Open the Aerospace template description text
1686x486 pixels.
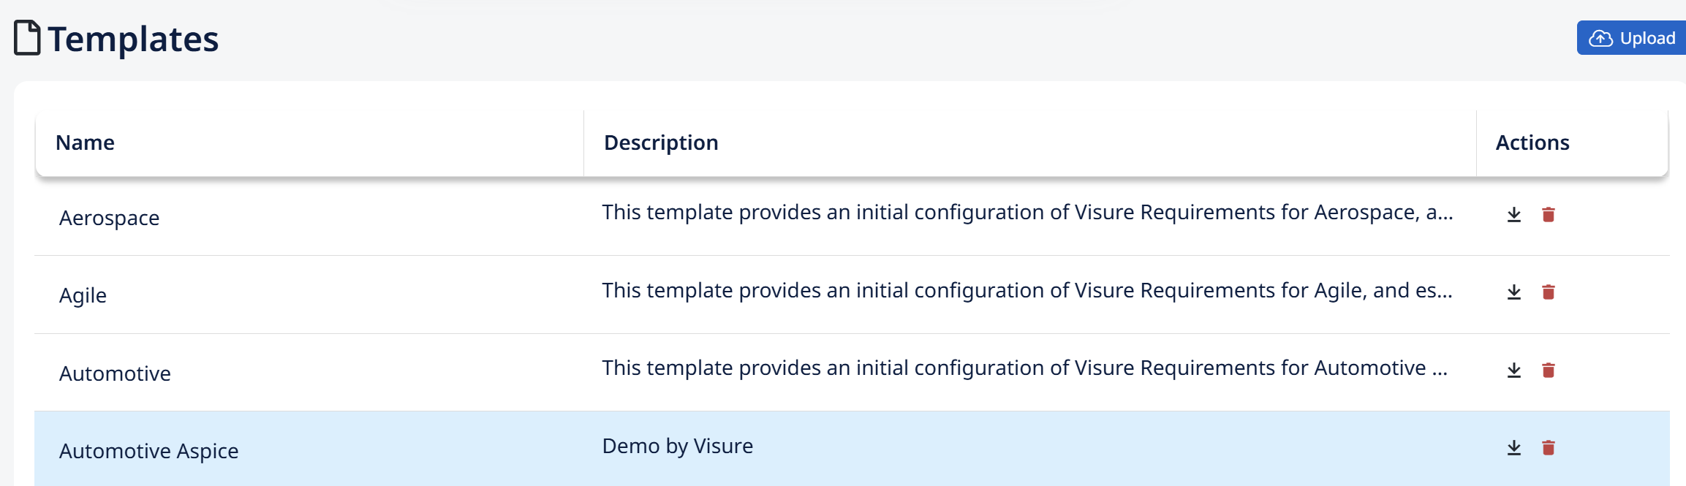1027,213
